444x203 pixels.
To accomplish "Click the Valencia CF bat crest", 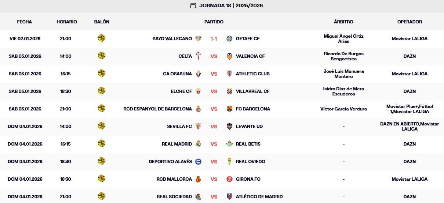I will pyautogui.click(x=229, y=56).
